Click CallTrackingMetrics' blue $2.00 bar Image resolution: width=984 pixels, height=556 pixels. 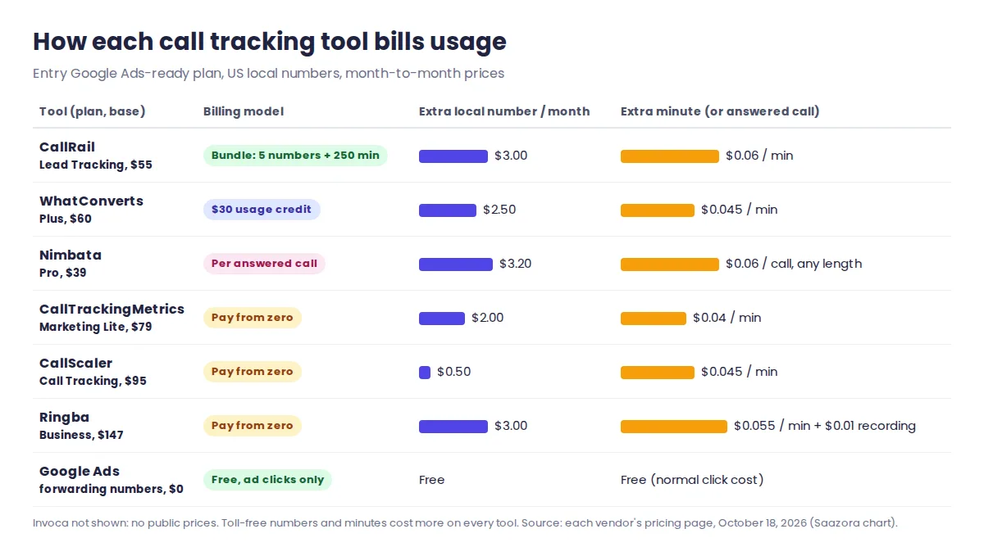(x=442, y=318)
